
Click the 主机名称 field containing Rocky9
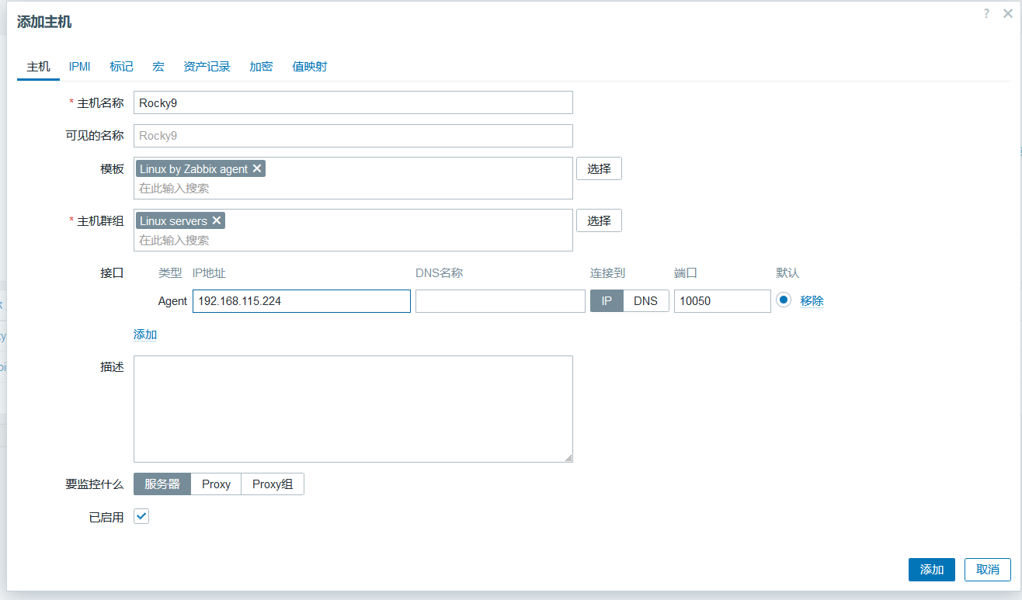[353, 102]
